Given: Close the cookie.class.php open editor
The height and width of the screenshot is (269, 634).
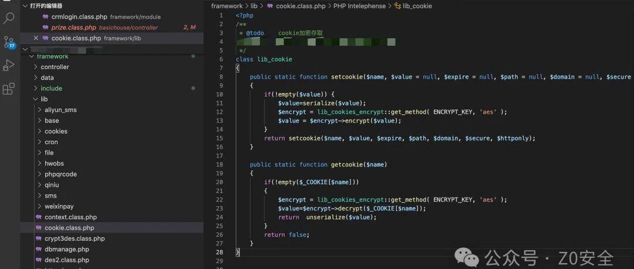Looking at the screenshot, I should tap(36, 38).
